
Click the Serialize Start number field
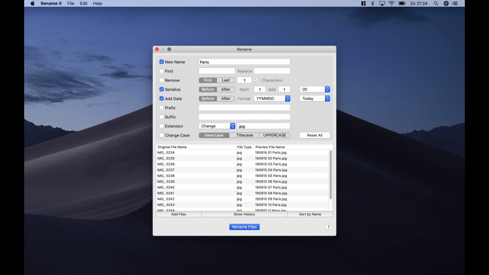260,89
